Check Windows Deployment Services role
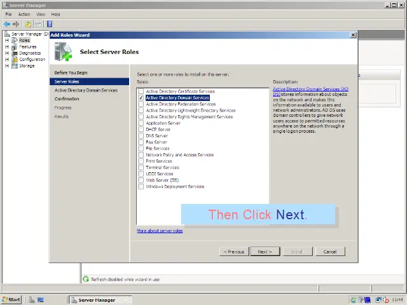 click(141, 187)
